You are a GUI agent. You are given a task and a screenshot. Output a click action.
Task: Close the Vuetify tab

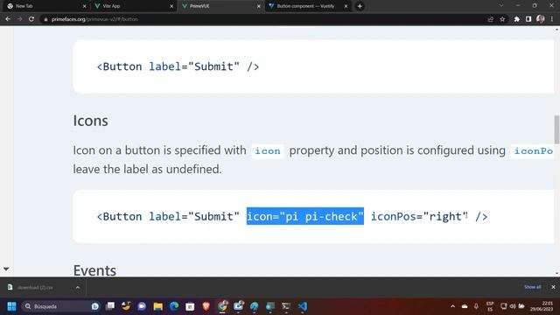346,6
